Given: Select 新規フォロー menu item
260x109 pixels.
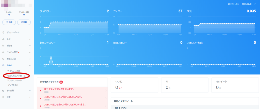Looking at the screenshot, I should pyautogui.click(x=12, y=59).
